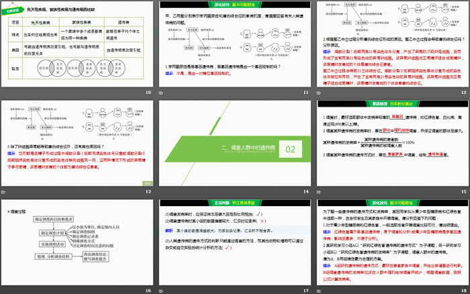This screenshot has height=294, width=470.
Task: Select slide 17 thumbnail
Action: (235, 242)
